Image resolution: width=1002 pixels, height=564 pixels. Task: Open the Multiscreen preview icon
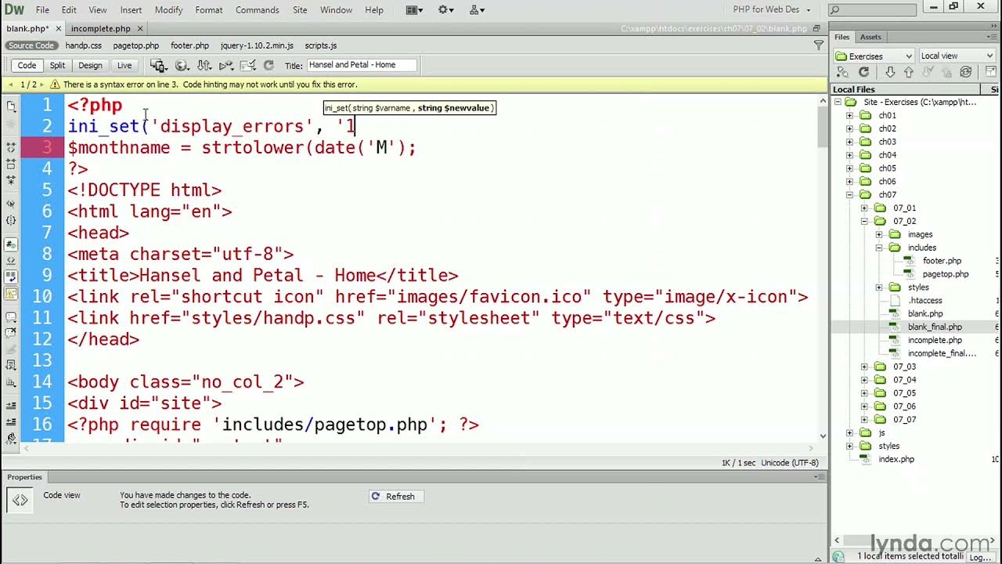158,66
